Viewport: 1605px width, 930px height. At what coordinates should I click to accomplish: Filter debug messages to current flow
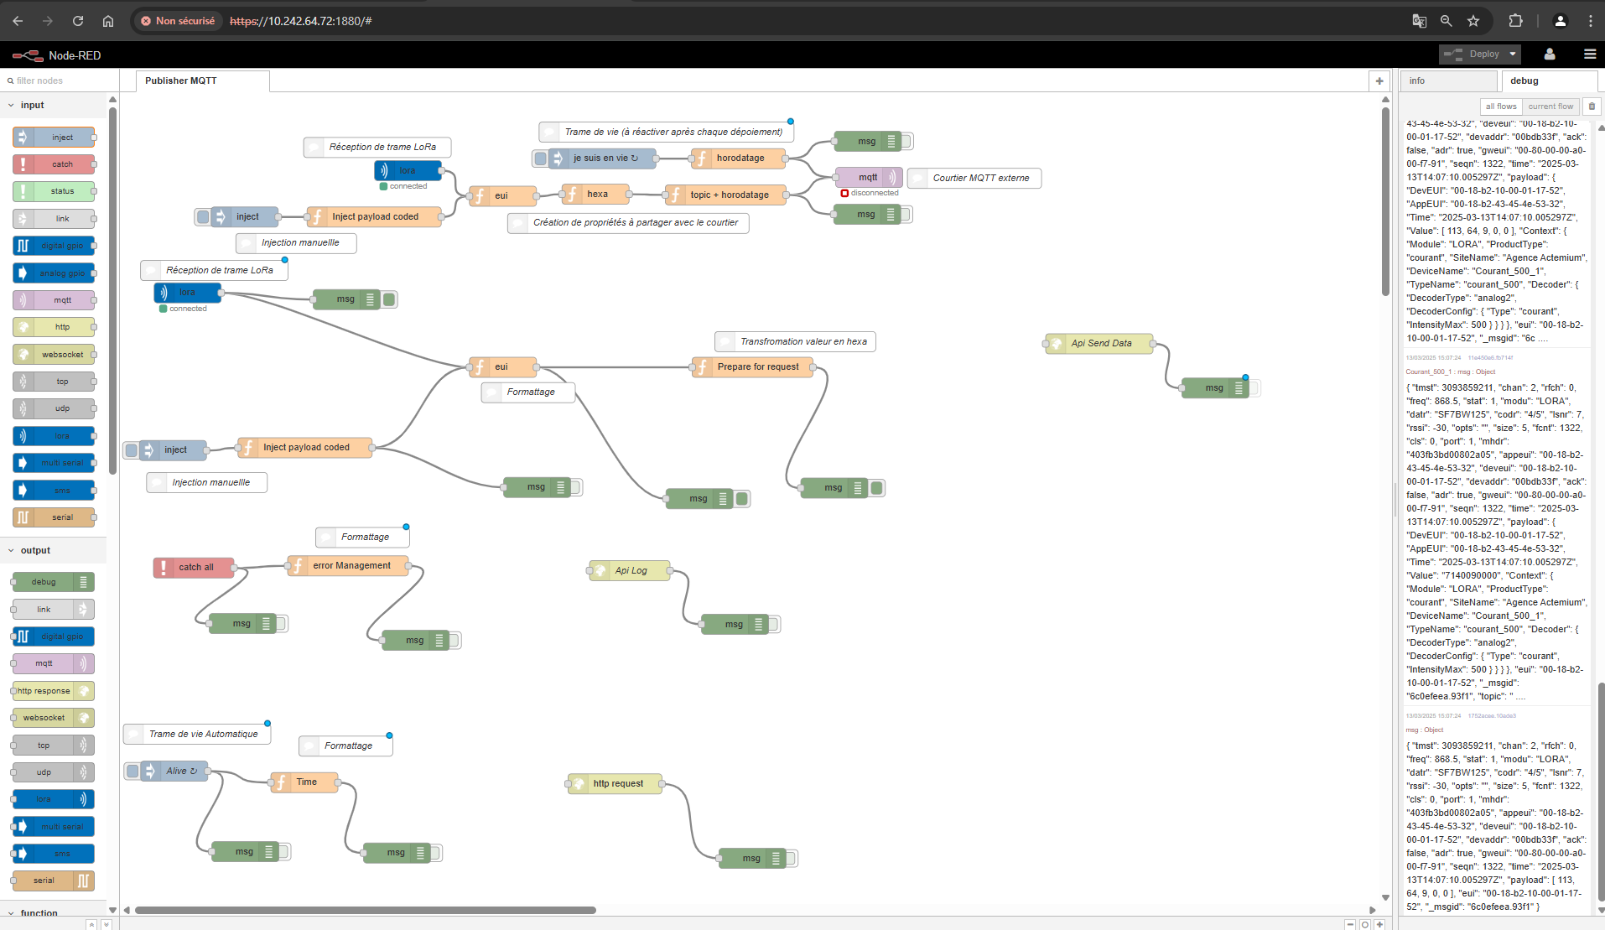pyautogui.click(x=1550, y=107)
